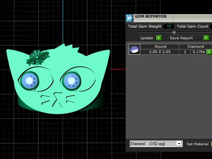Click the Gem Reporter panel icon

click(x=129, y=18)
